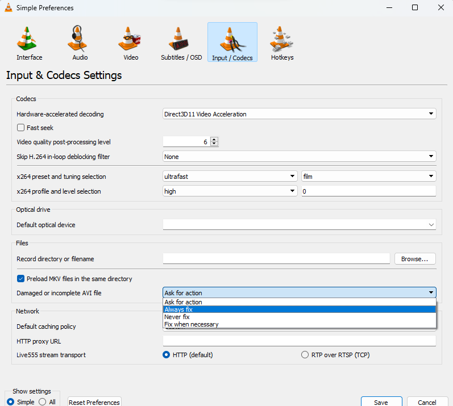
Task: Open the Hotkeys cone icon
Action: [281, 39]
